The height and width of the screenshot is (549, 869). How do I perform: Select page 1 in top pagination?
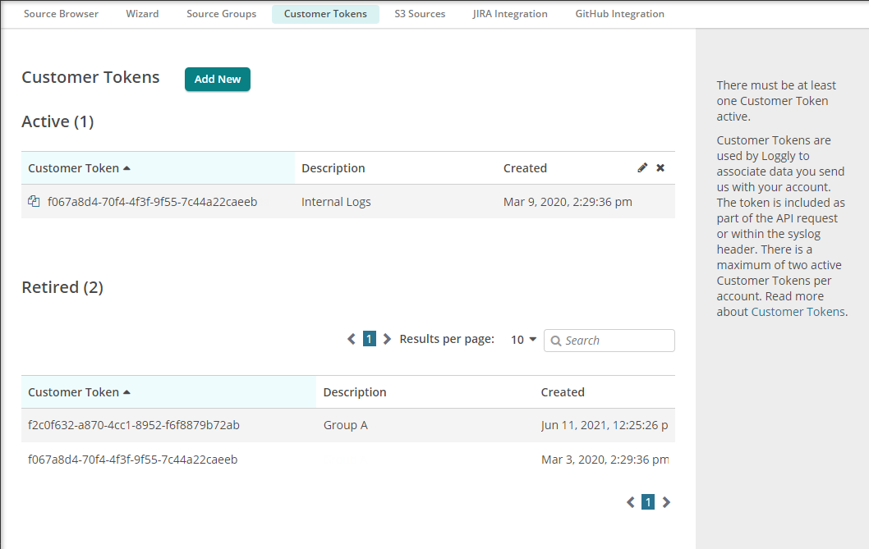click(x=370, y=339)
